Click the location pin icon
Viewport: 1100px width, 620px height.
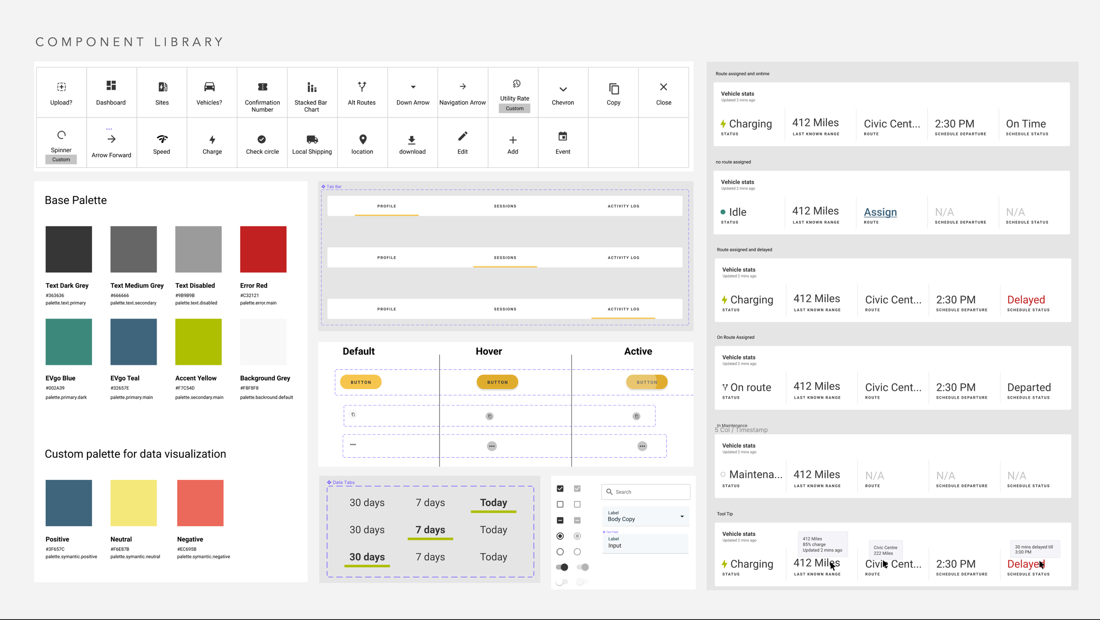coord(363,139)
